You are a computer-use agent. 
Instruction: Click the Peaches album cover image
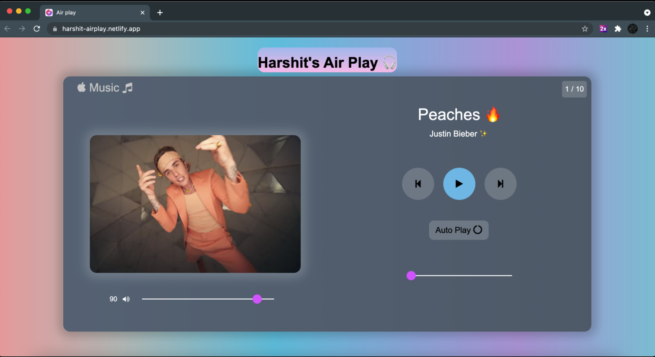[195, 204]
